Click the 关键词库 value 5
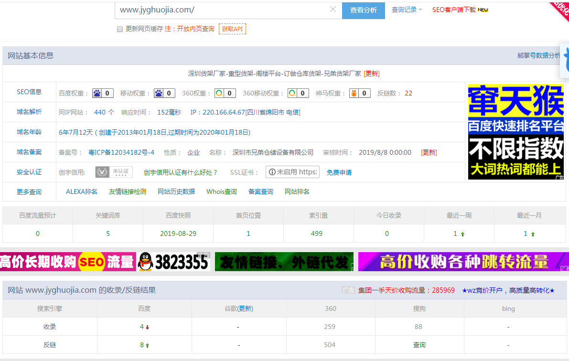 click(108, 234)
